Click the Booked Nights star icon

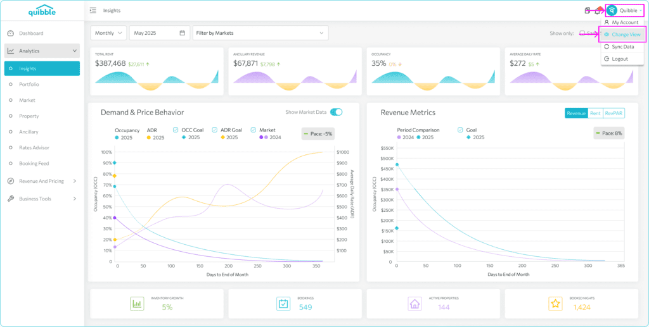[555, 304]
